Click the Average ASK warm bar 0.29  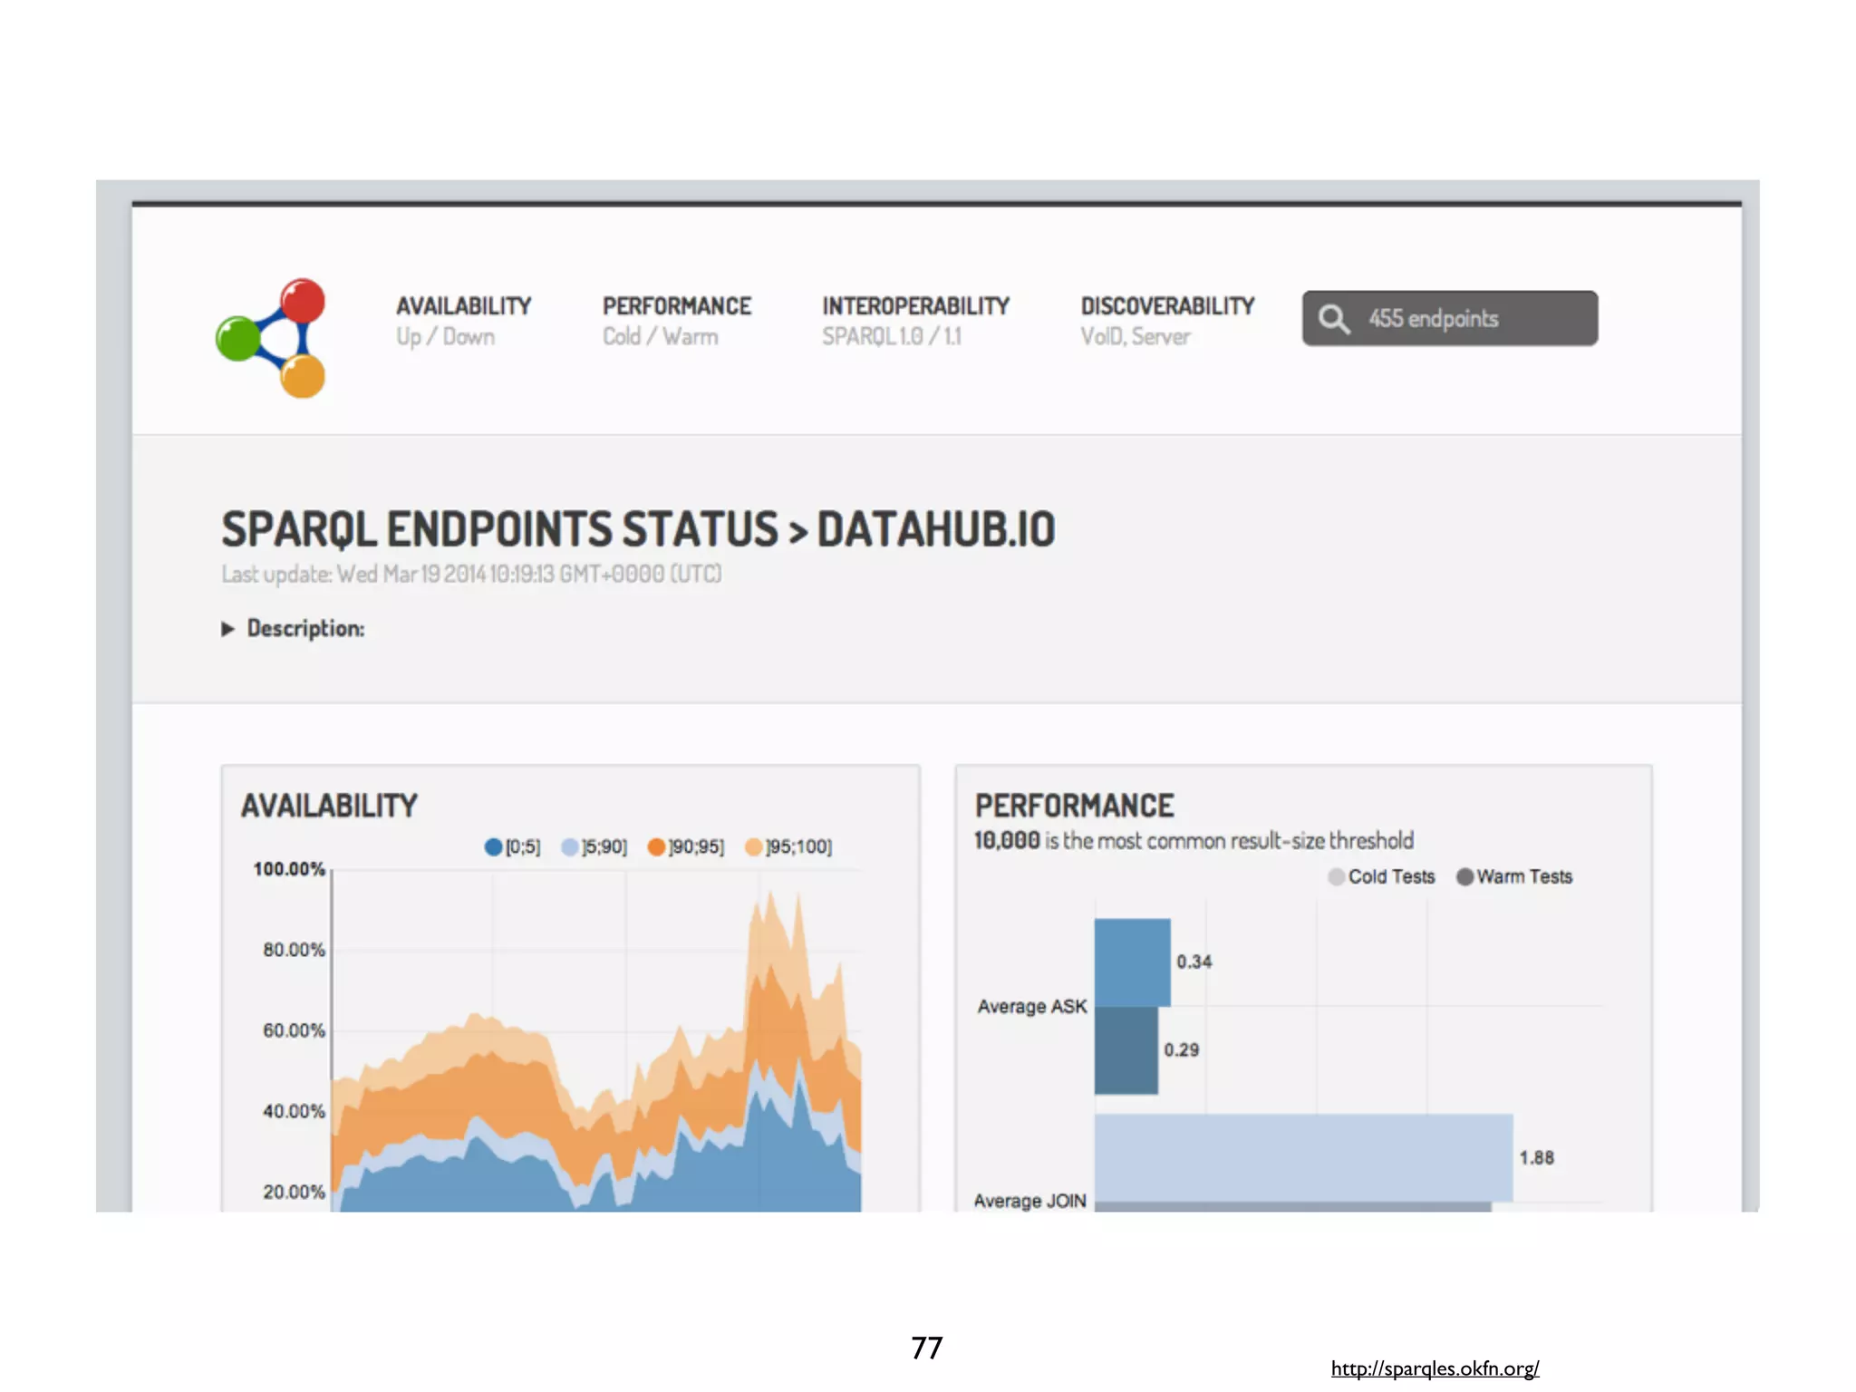pyautogui.click(x=1126, y=1049)
